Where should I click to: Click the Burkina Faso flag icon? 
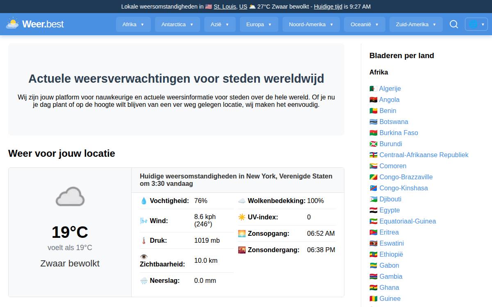pyautogui.click(x=373, y=133)
